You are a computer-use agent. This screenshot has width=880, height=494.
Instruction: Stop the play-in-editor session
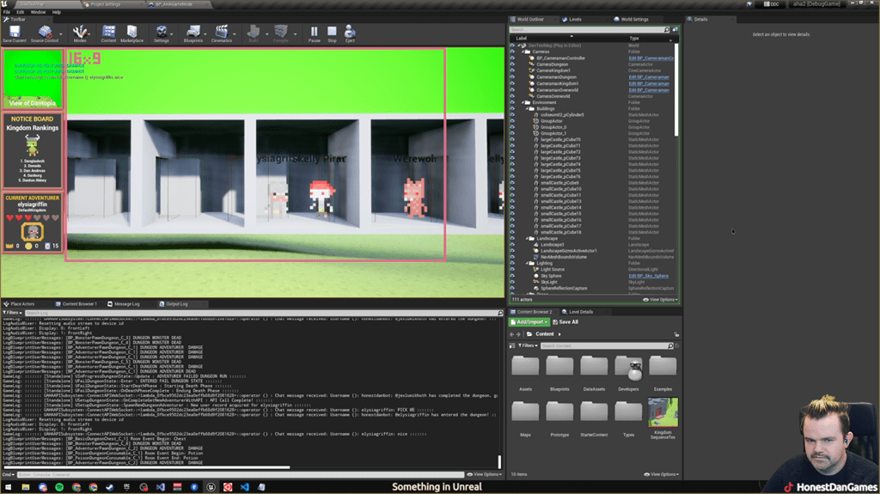coord(333,34)
